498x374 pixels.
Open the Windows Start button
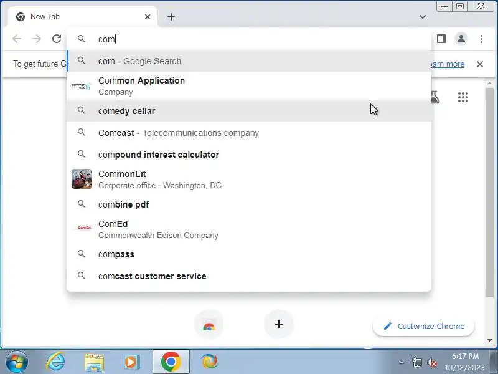click(17, 362)
